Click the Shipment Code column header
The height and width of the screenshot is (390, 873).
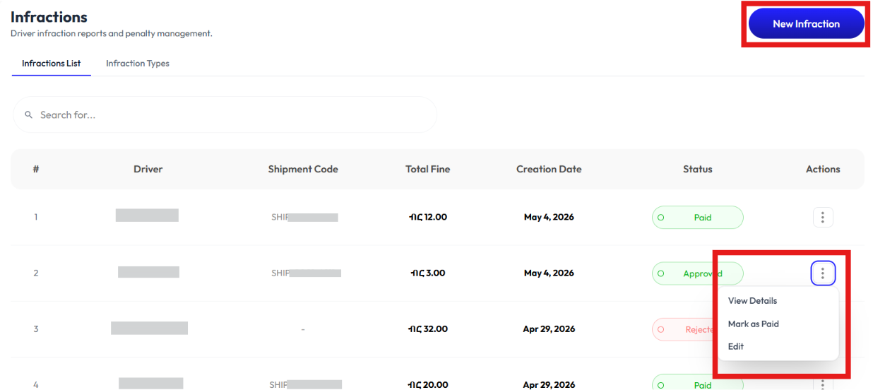(x=303, y=170)
